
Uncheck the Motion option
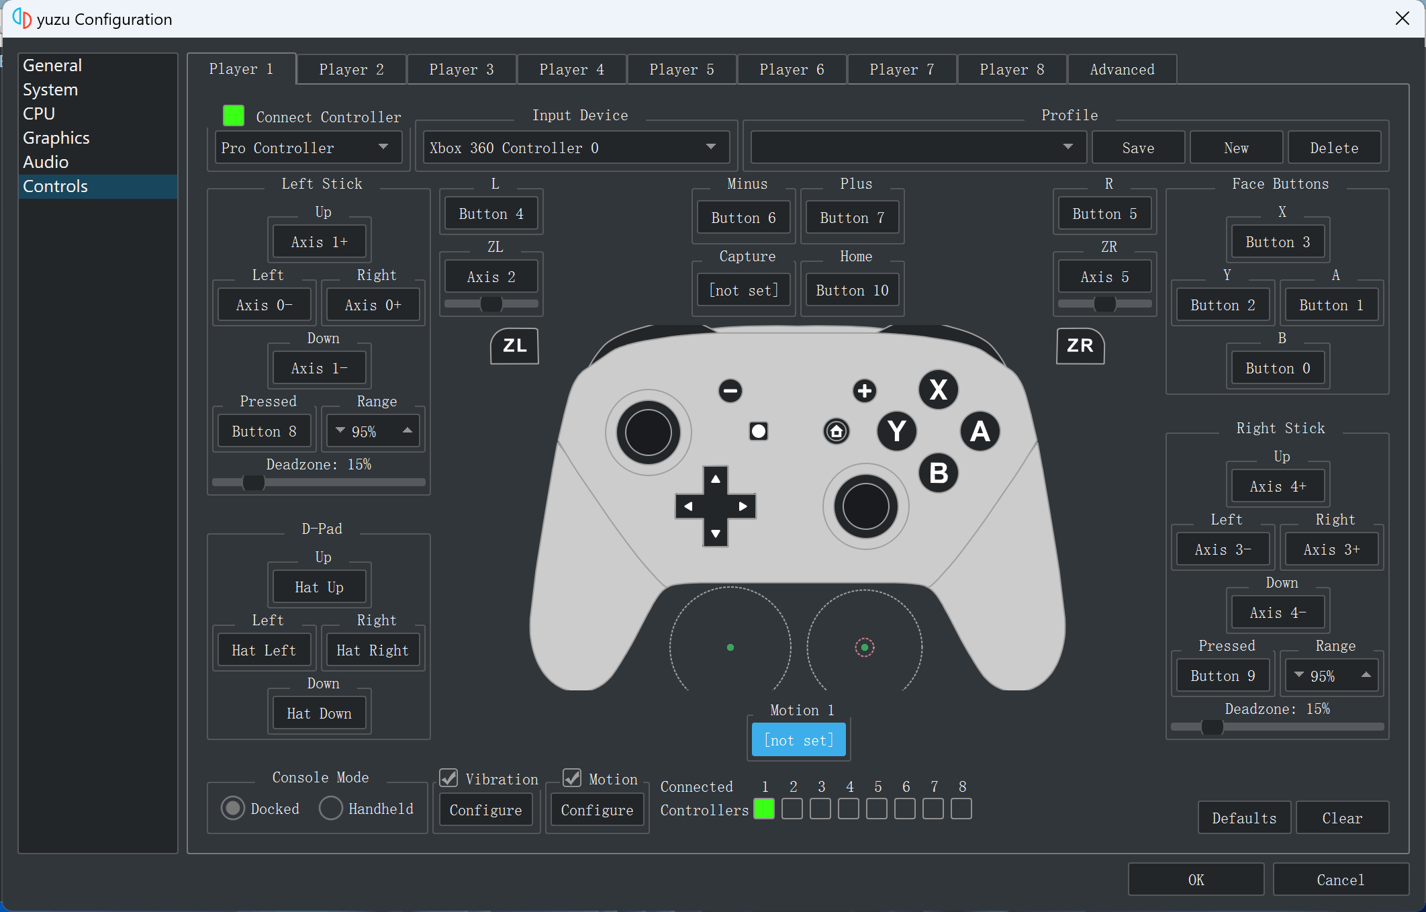tap(571, 778)
